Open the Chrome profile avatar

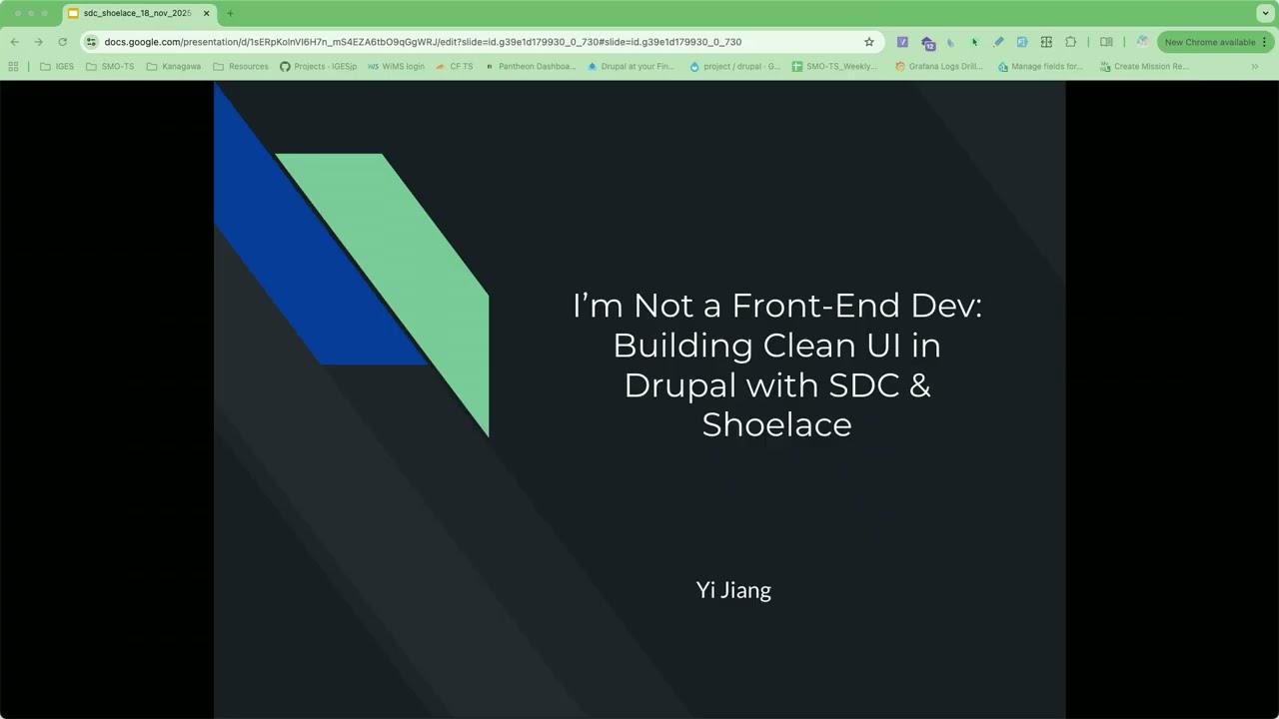[x=1142, y=42]
